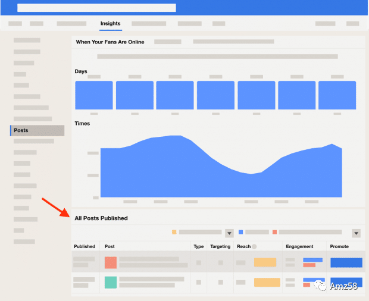Click the When Your Fans Are Online tab
Screen dimensions: 369x301
(111, 42)
